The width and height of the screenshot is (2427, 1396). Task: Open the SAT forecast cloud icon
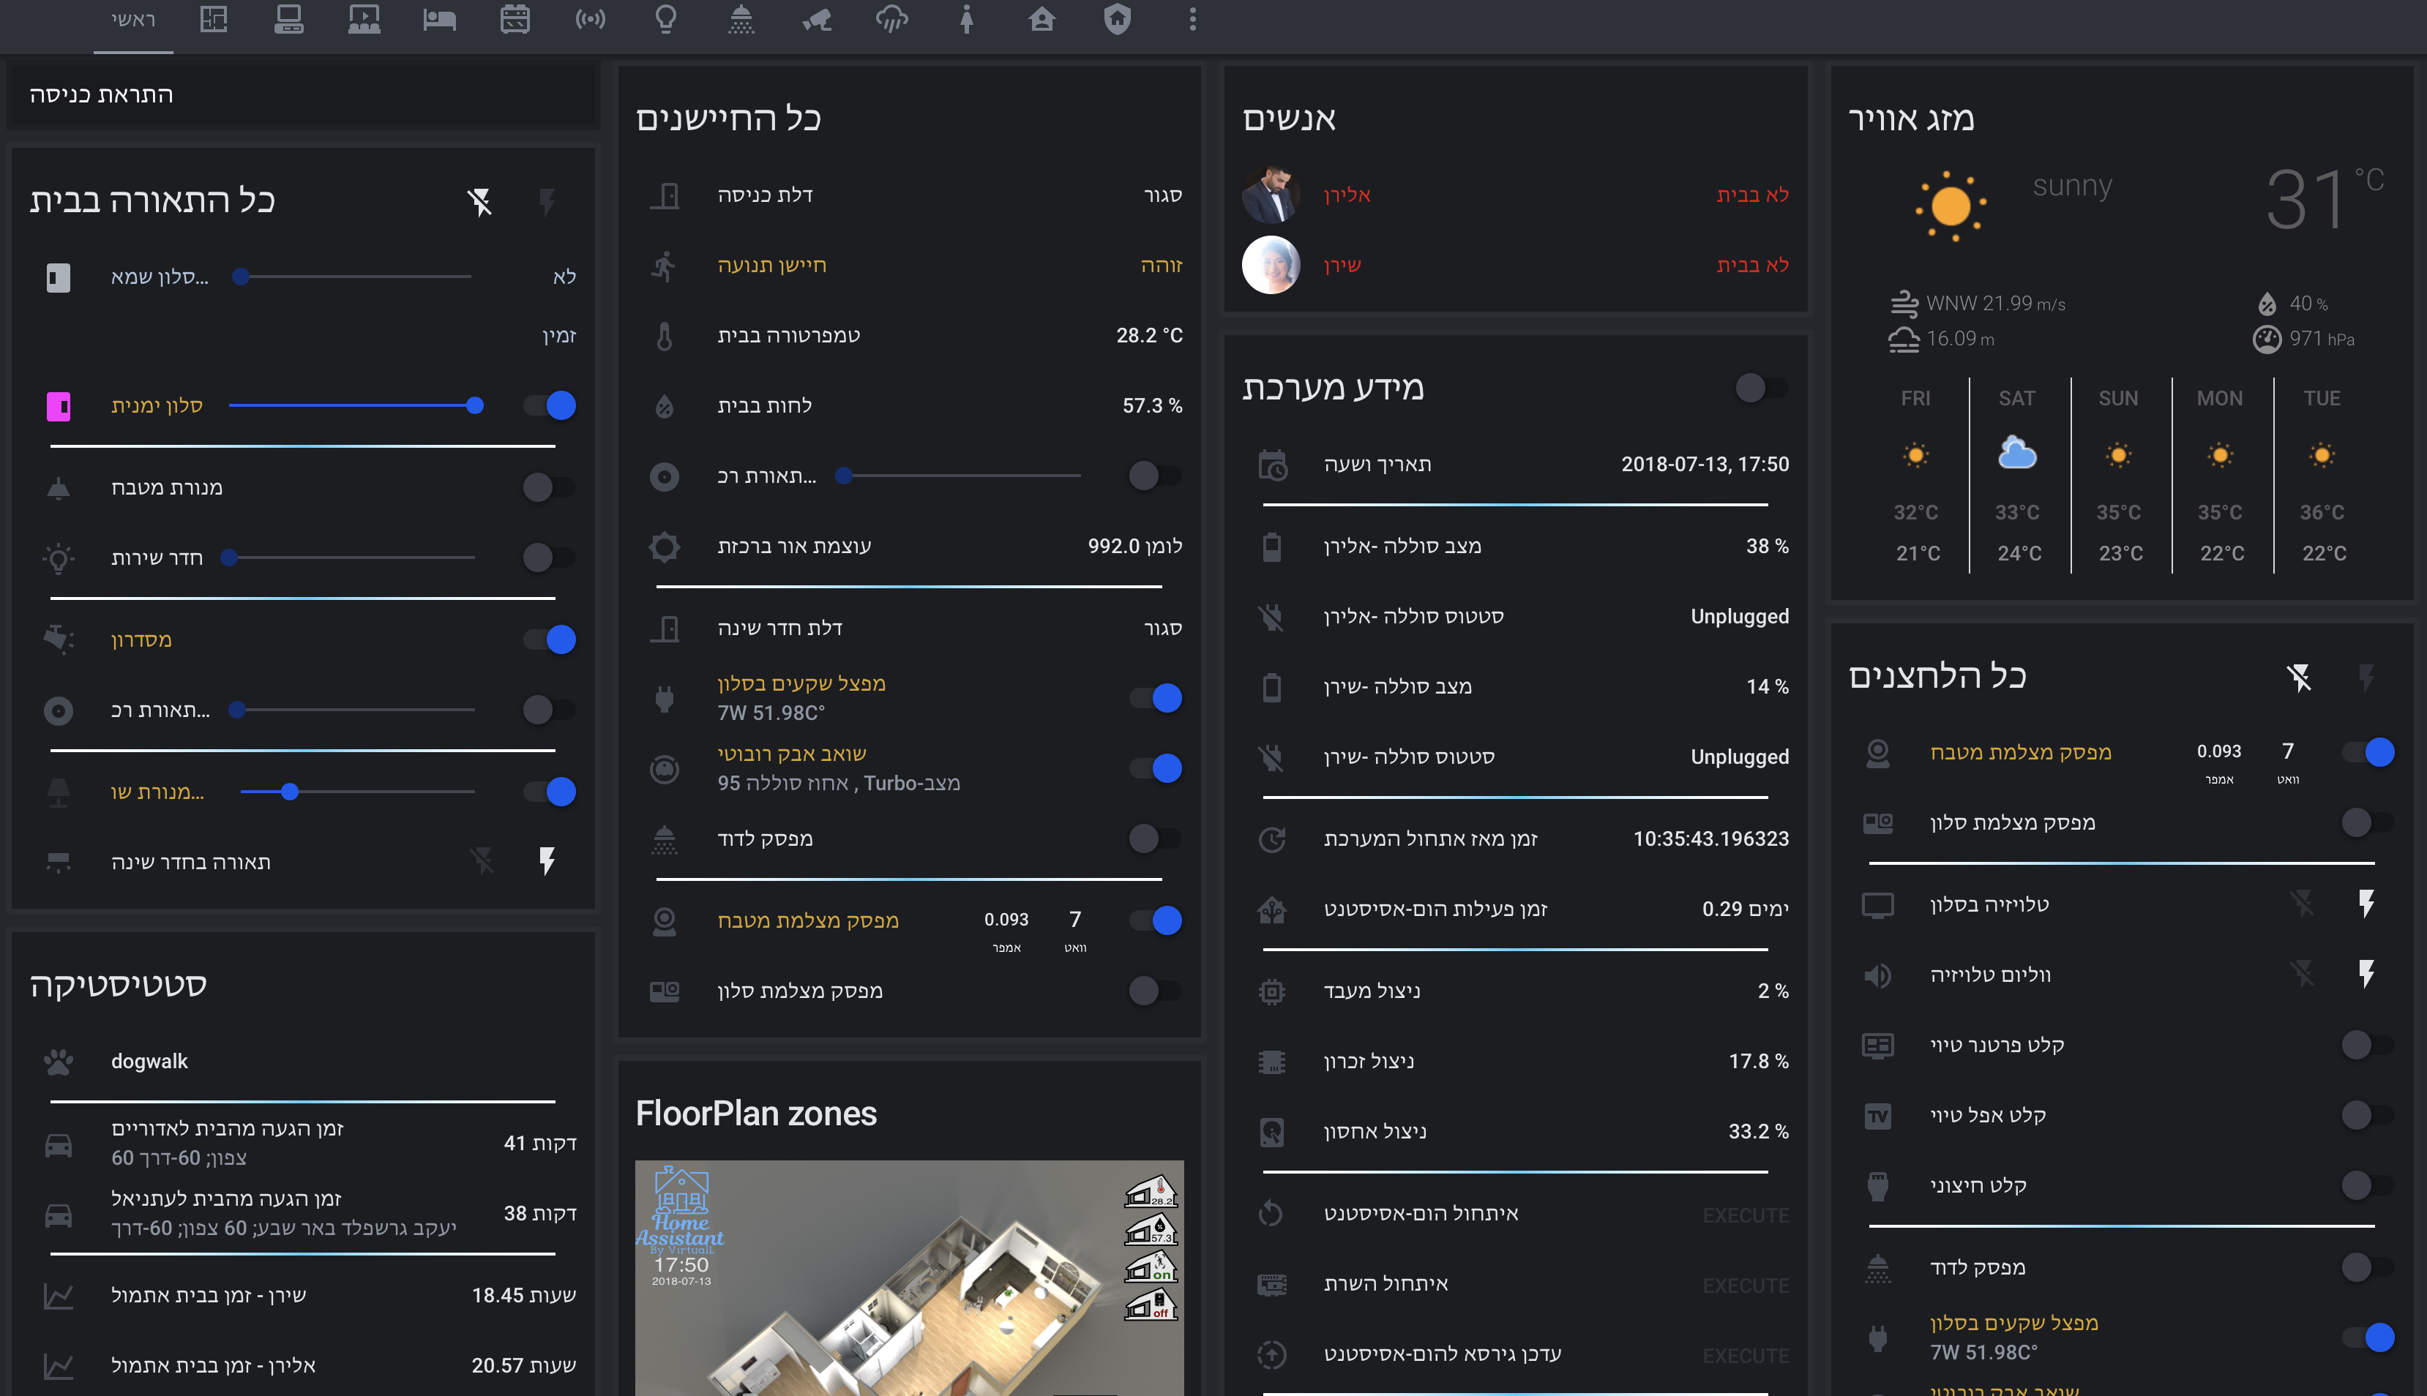tap(2016, 454)
